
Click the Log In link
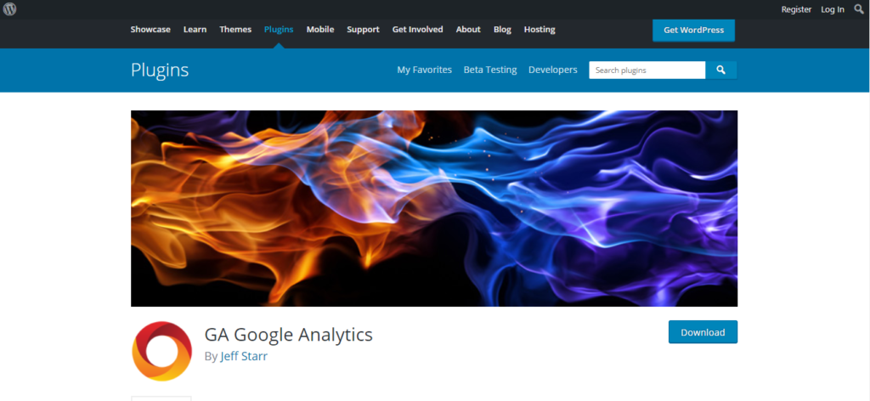coord(833,9)
